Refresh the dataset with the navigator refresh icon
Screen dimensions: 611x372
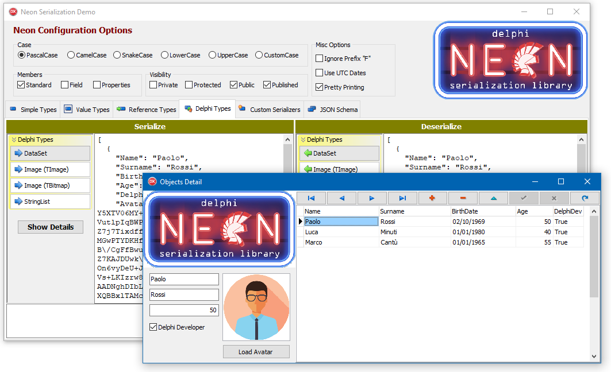pos(585,197)
